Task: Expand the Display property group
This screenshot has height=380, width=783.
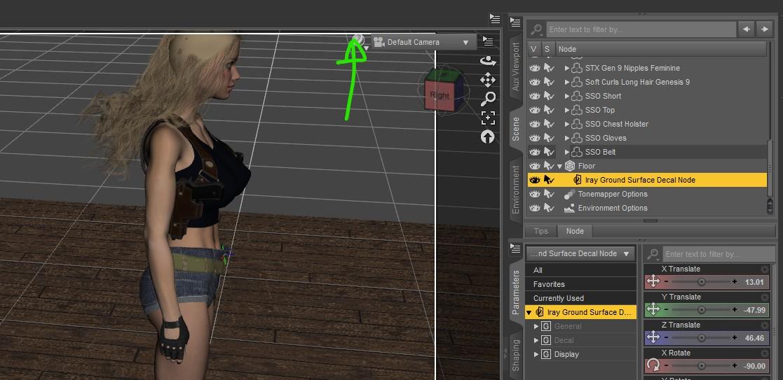Action: pyautogui.click(x=536, y=354)
